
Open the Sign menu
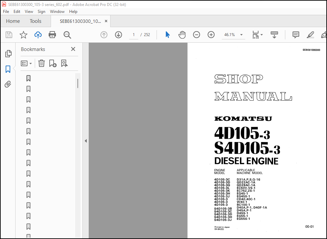41,12
